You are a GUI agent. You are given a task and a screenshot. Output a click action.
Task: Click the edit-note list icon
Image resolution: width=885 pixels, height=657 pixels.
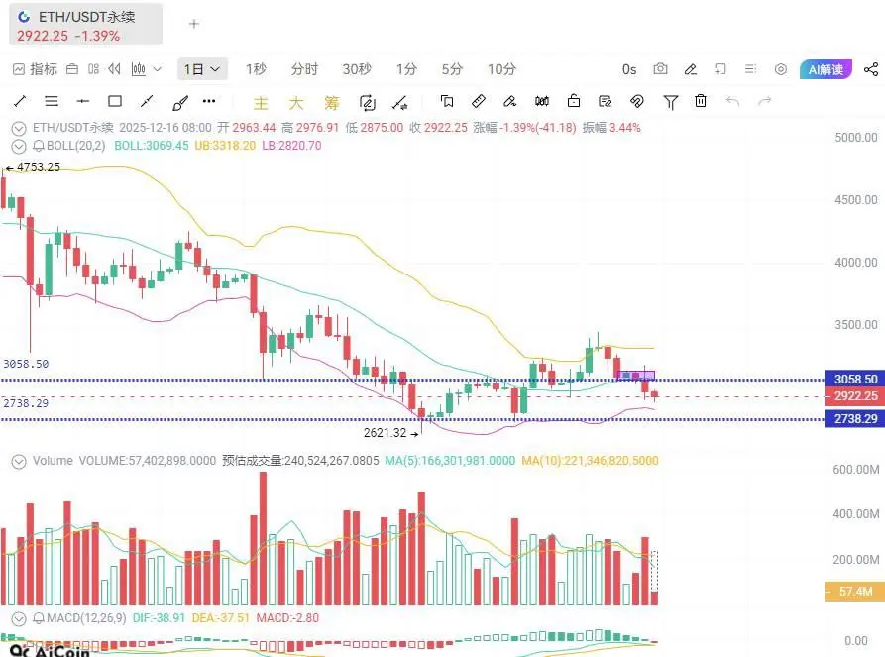[x=606, y=102]
